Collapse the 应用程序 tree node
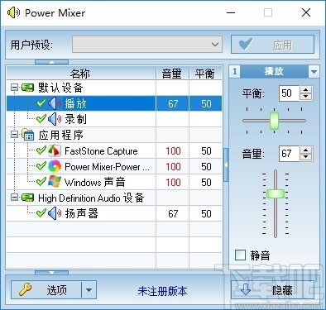 pos(14,135)
